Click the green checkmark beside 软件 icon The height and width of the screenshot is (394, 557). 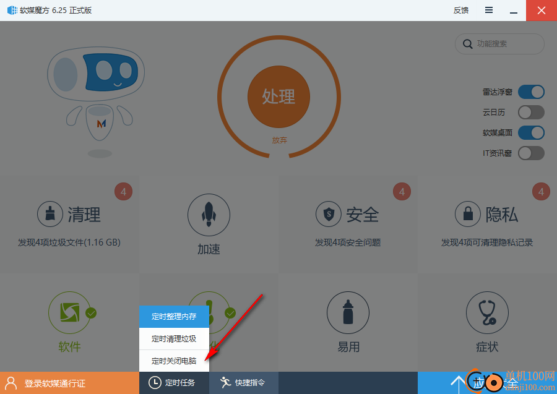point(91,313)
